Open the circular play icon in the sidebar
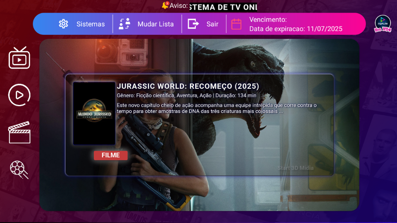Image resolution: width=397 pixels, height=223 pixels. click(x=19, y=95)
